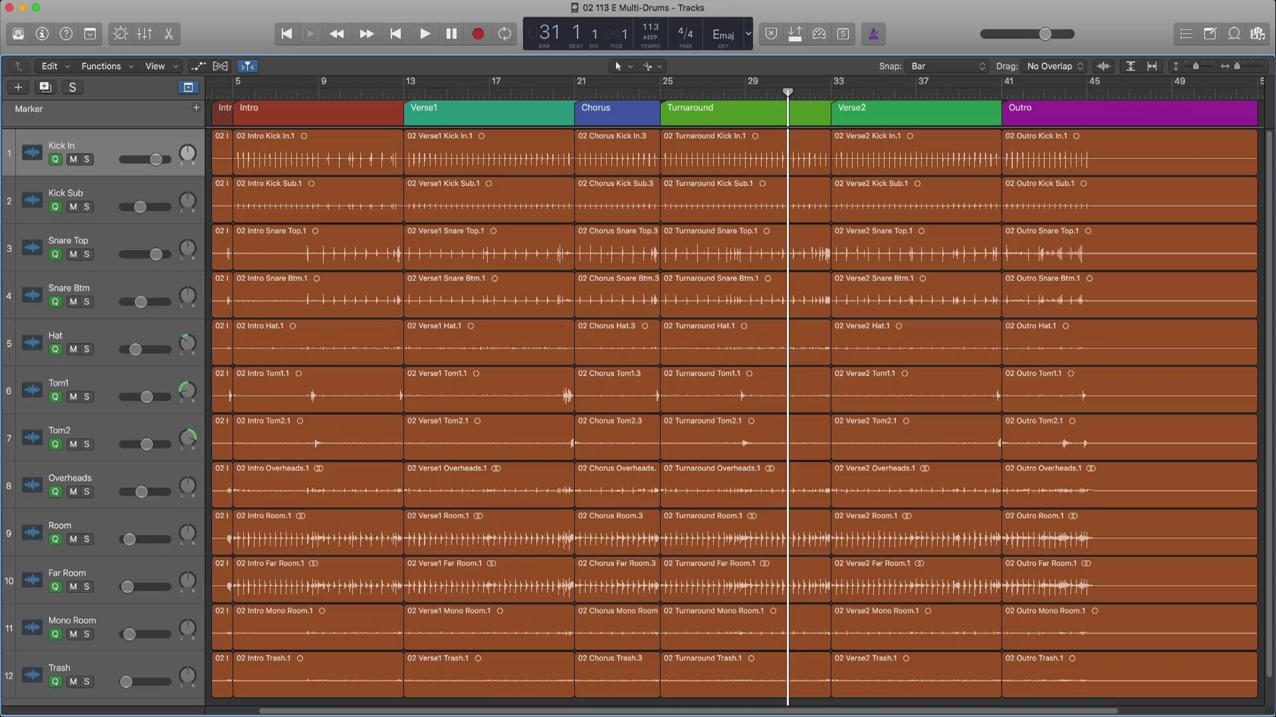The width and height of the screenshot is (1276, 717).
Task: Mute the Overheads track
Action: [x=73, y=492]
